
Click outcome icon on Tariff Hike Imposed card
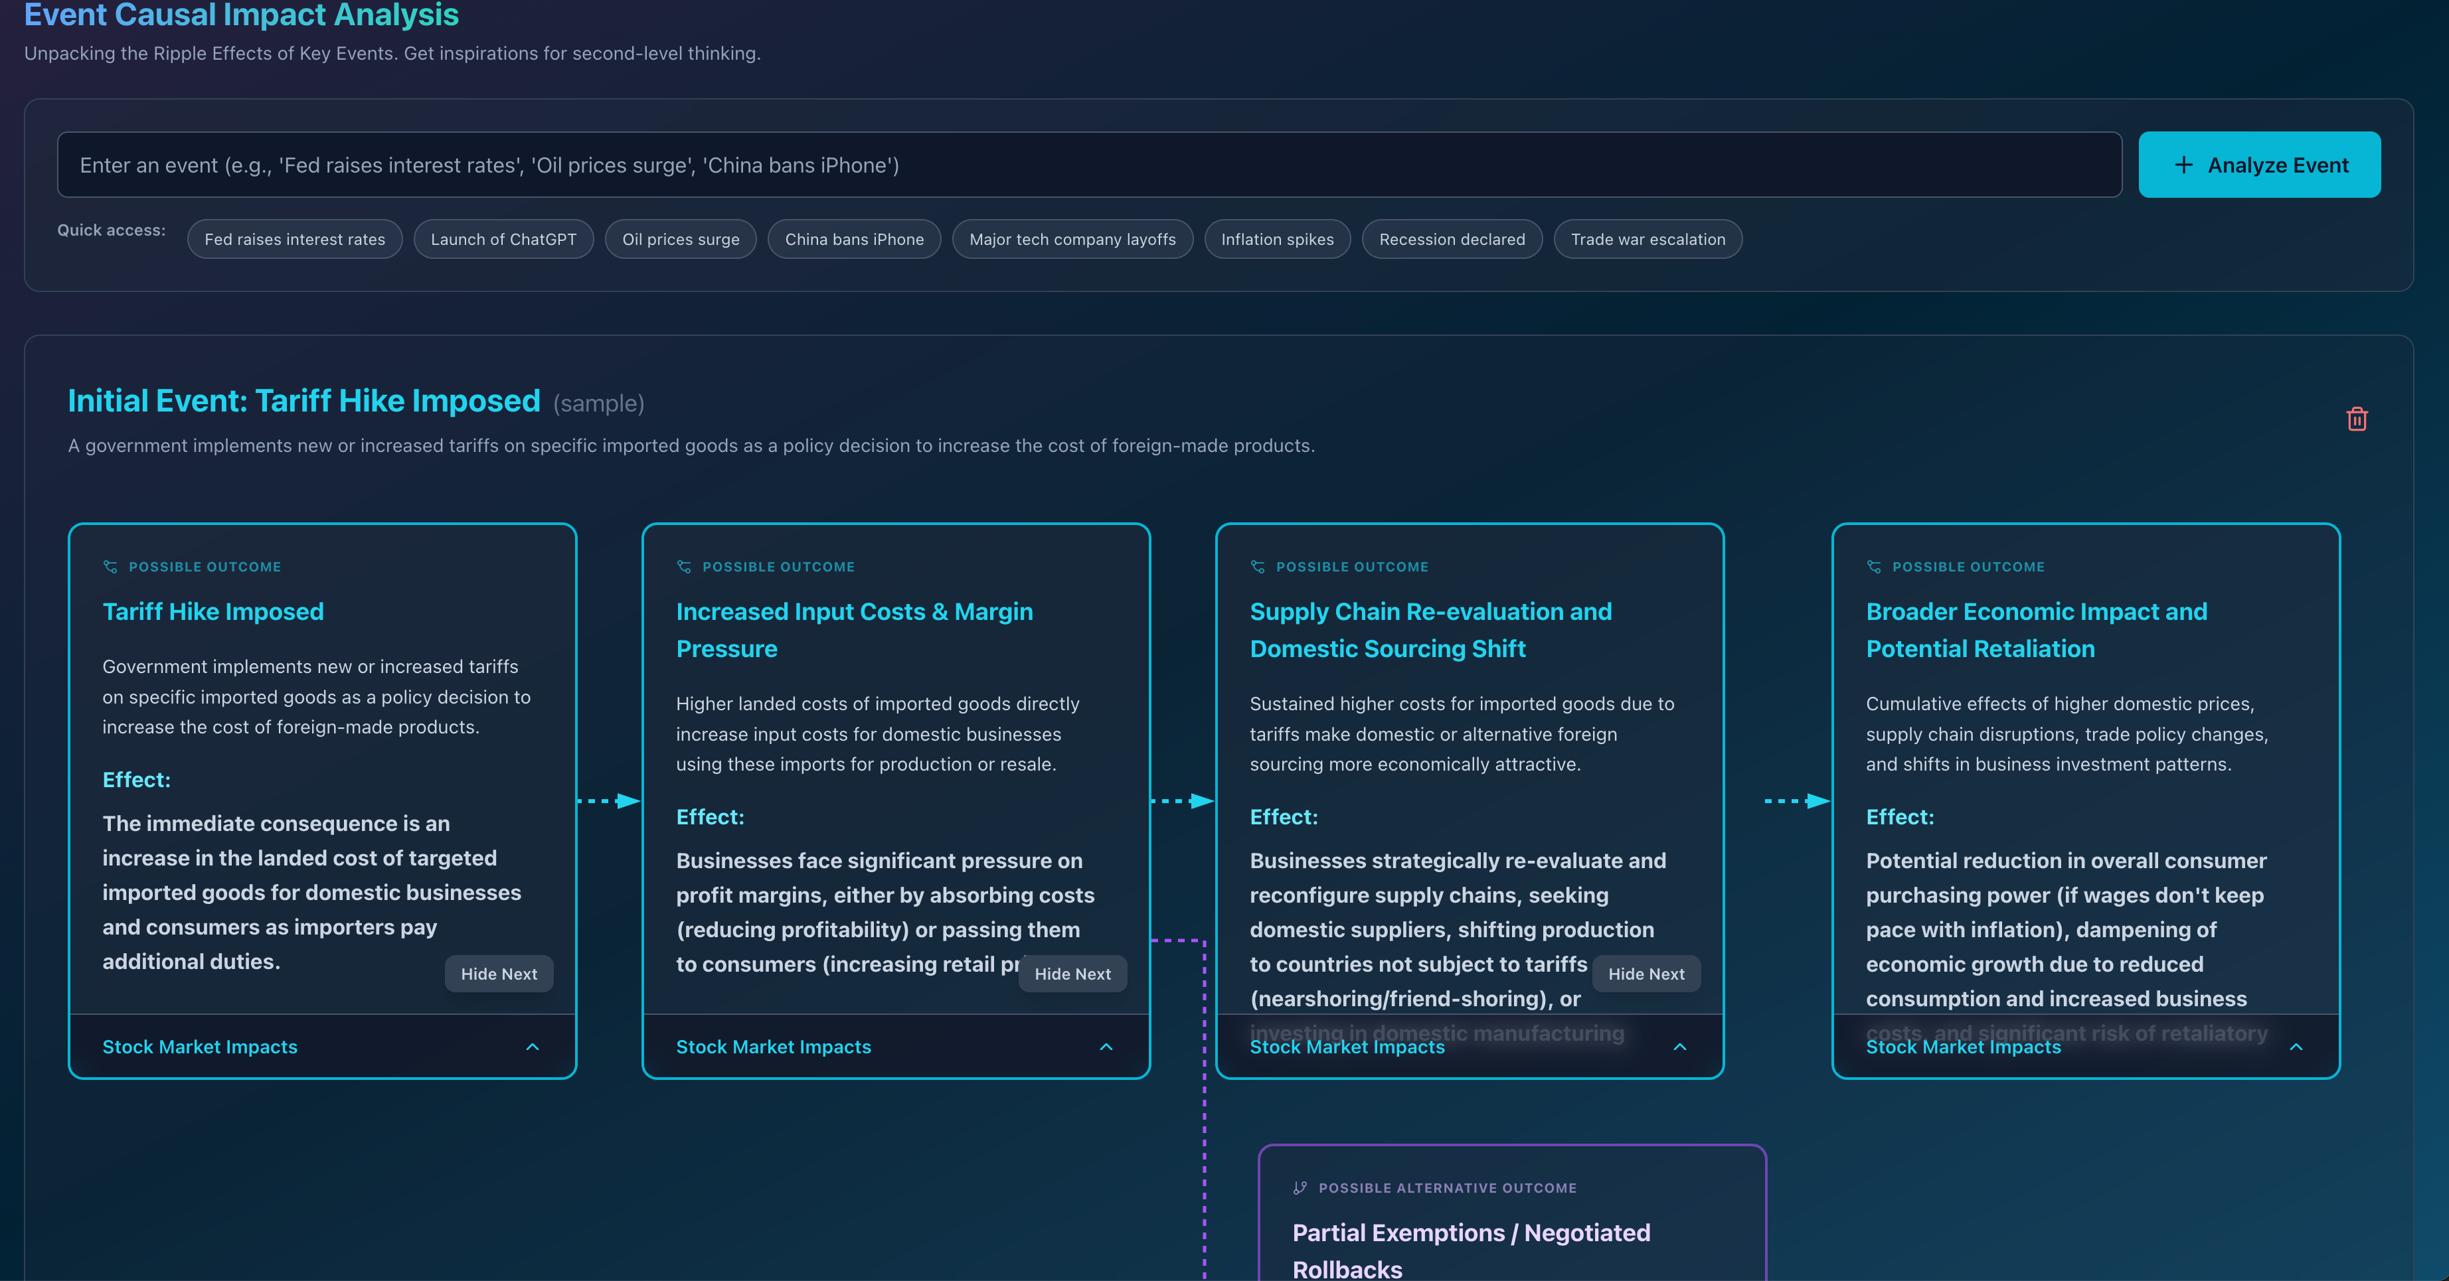coord(110,567)
